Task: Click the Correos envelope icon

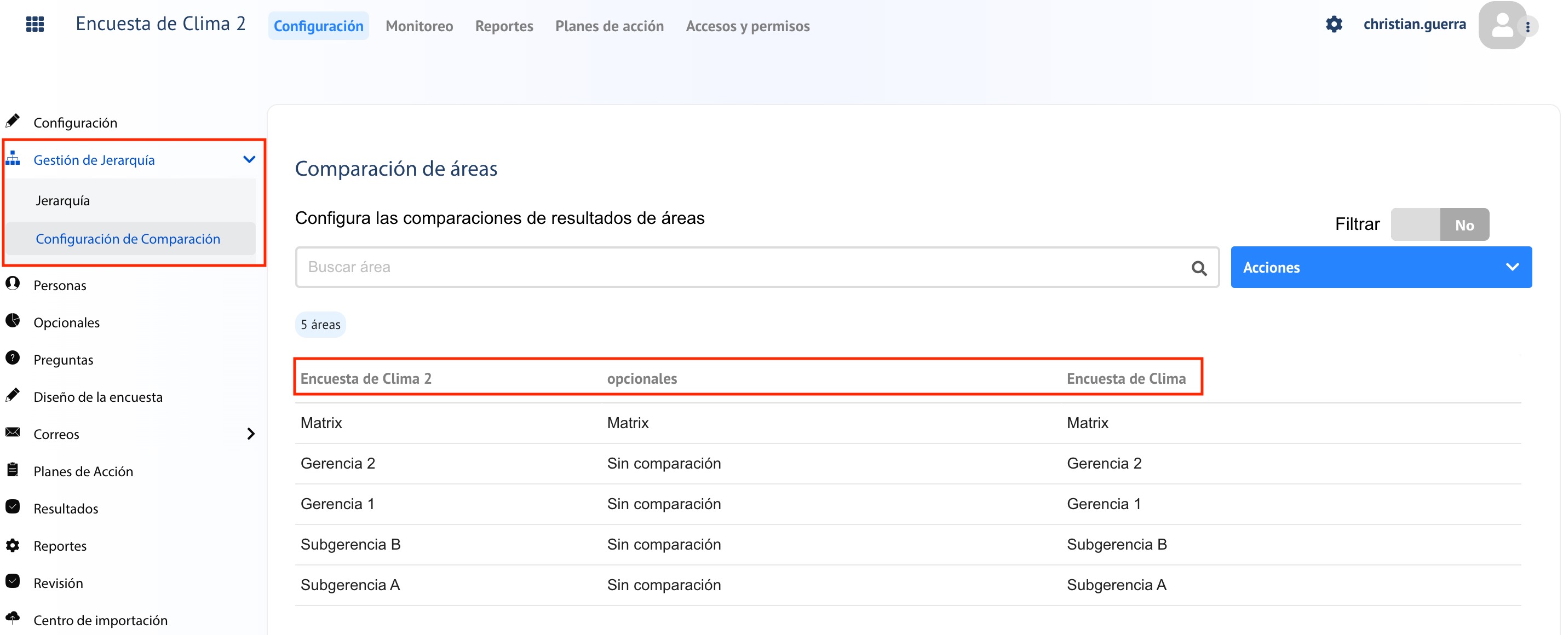Action: point(13,432)
